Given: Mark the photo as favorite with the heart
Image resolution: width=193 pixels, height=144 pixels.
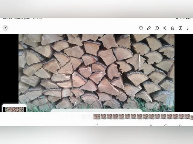Looking at the screenshot, I should [x=141, y=28].
